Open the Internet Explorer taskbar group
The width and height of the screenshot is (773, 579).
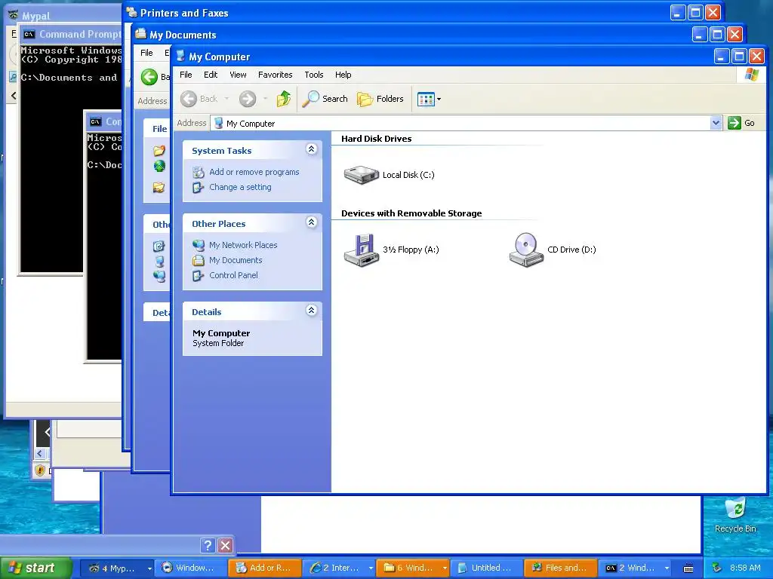point(339,568)
